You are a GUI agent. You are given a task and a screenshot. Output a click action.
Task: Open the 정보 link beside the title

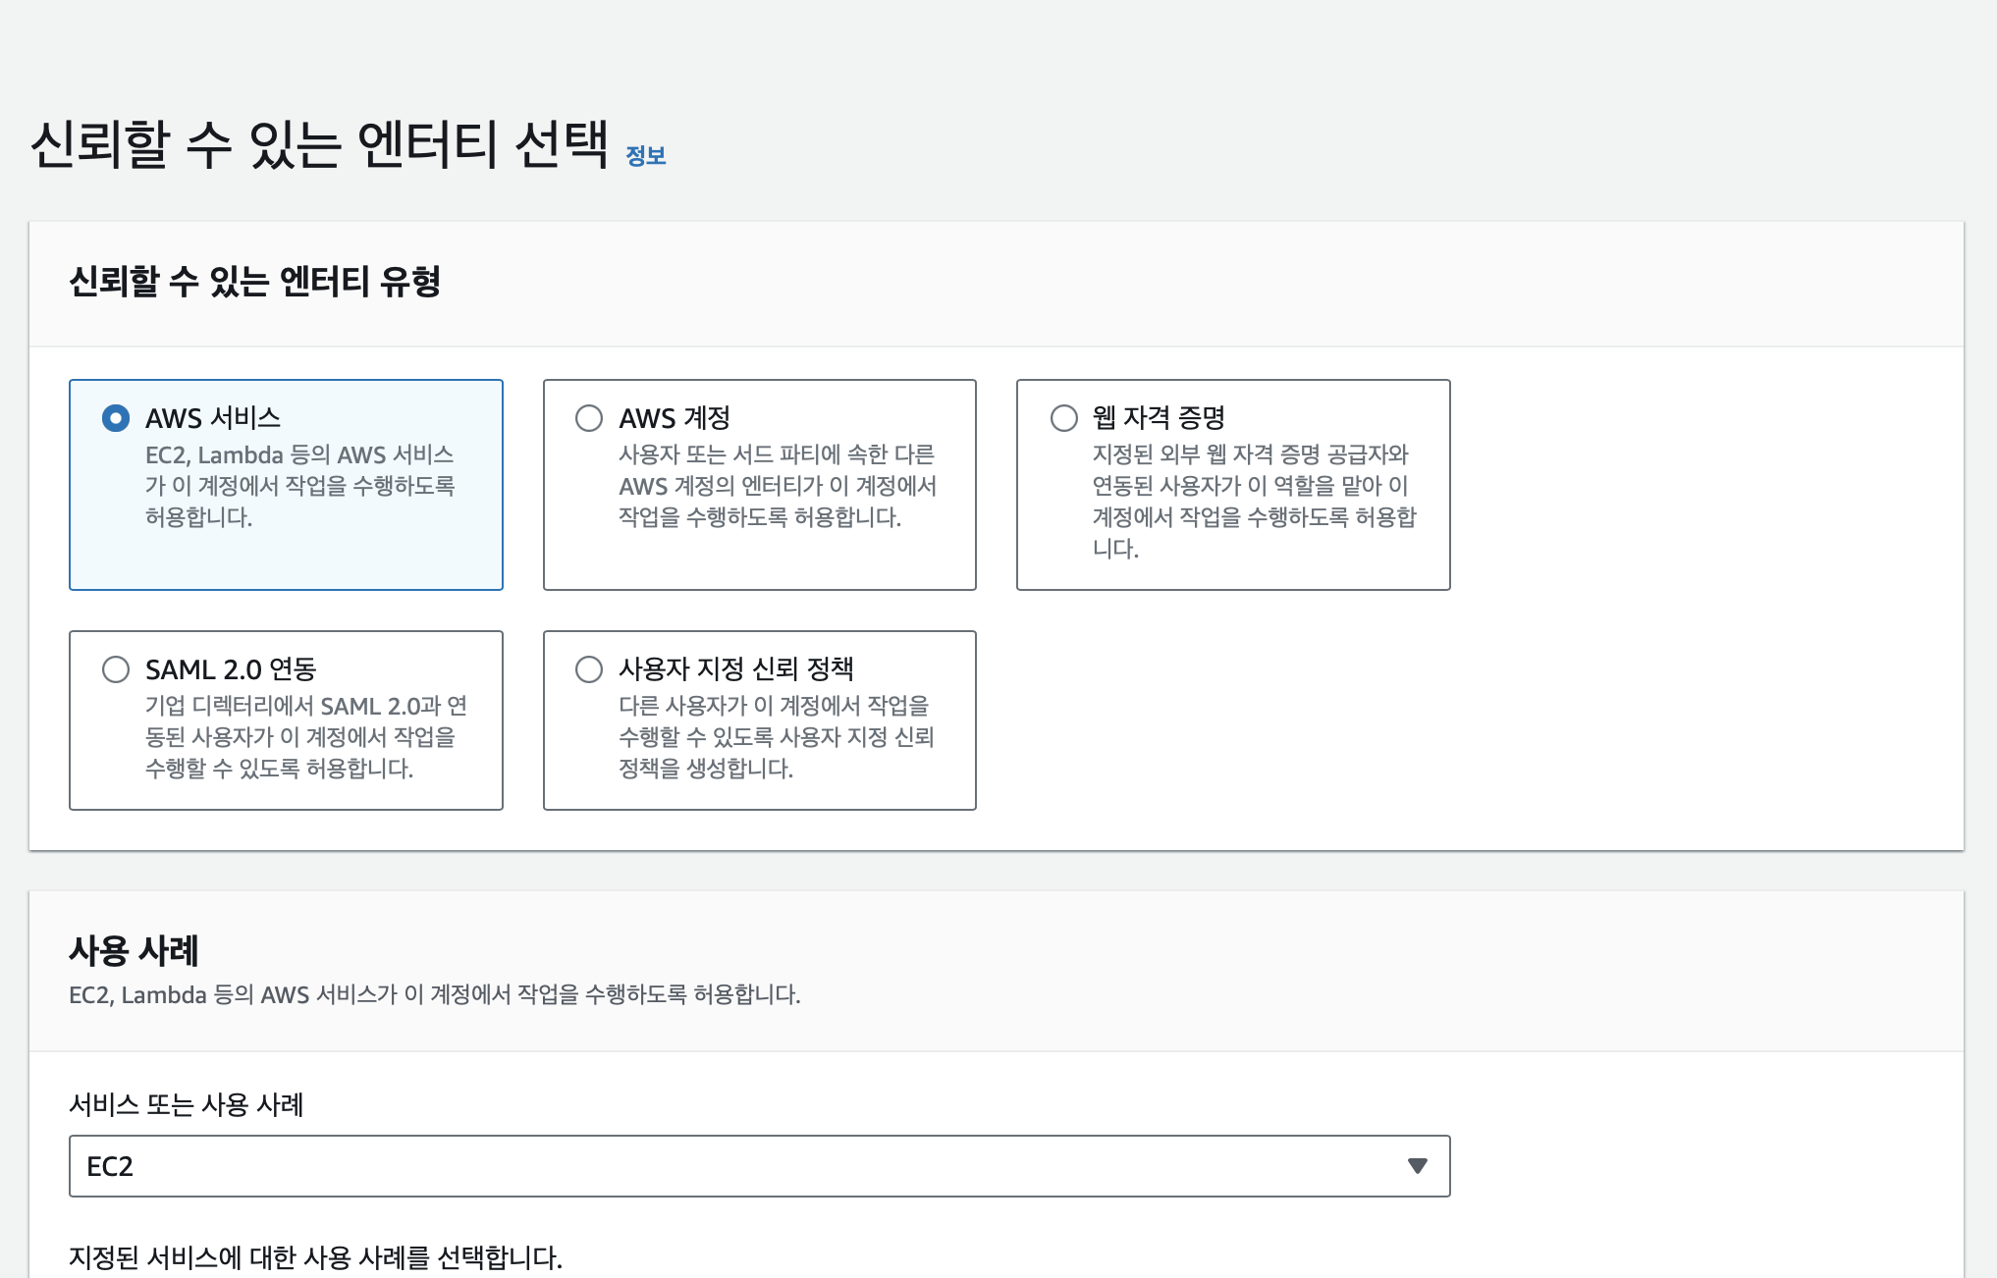click(646, 155)
